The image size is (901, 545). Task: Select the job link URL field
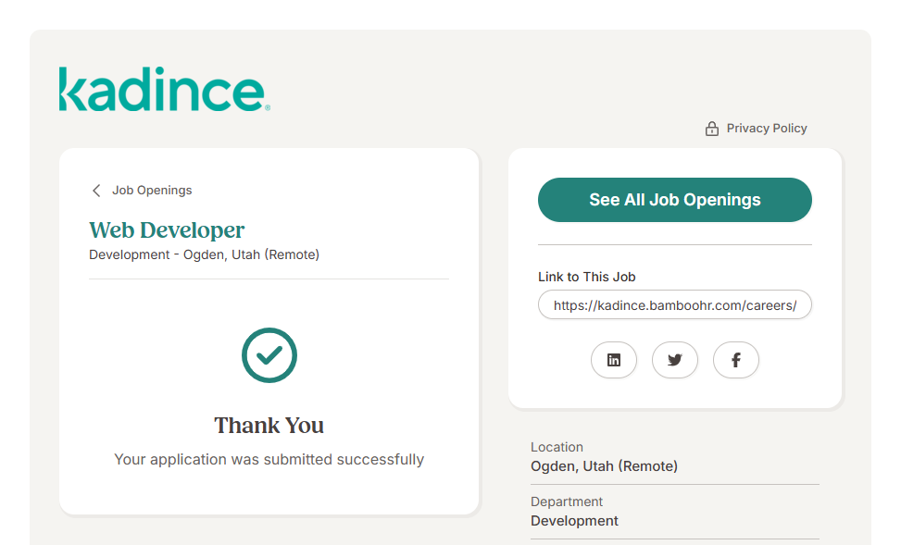(674, 305)
